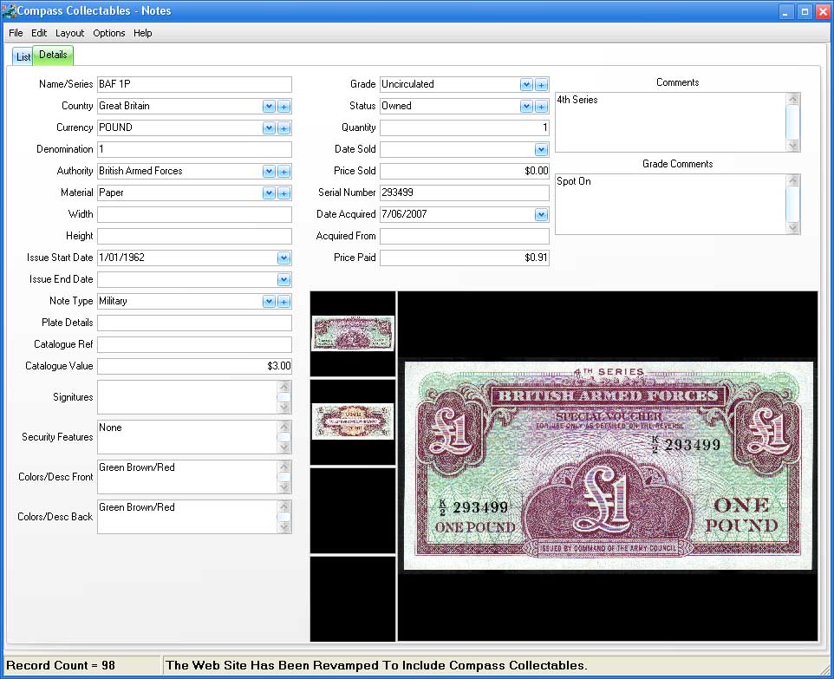Viewport: 834px width, 679px height.
Task: Open the Edit menu
Action: click(39, 33)
